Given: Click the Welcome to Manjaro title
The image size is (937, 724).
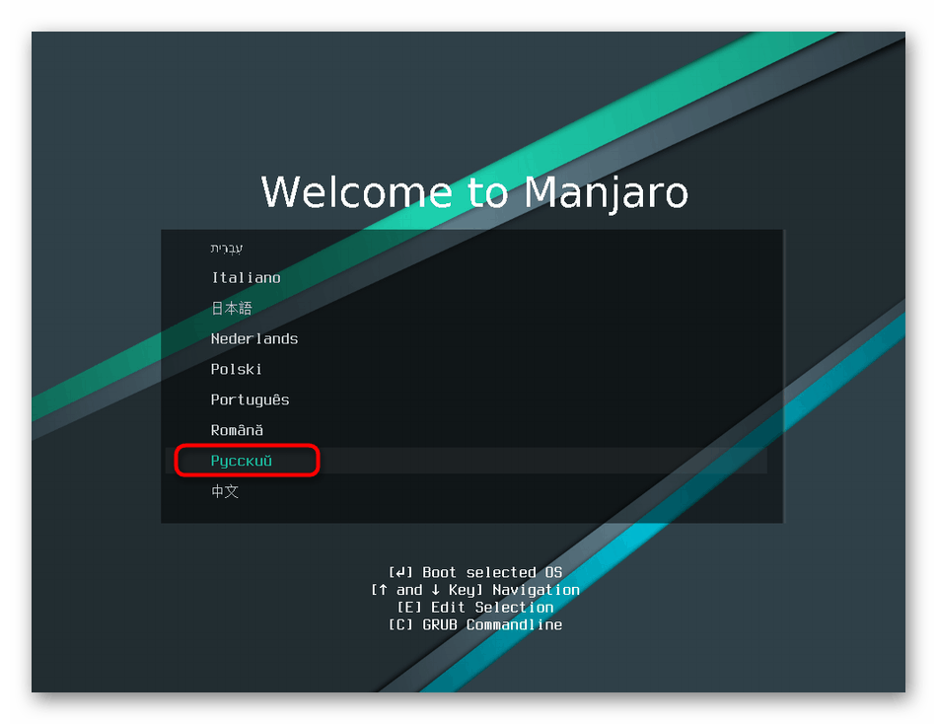Looking at the screenshot, I should coord(475,192).
